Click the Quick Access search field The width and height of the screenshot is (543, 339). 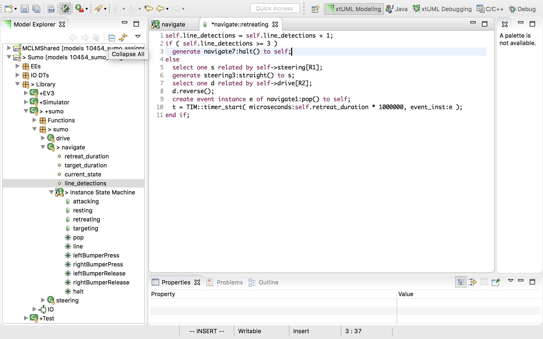(275, 8)
